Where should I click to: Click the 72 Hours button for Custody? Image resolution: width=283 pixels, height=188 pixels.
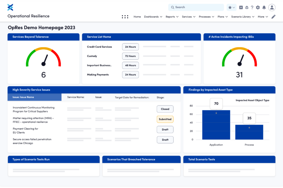click(x=130, y=56)
